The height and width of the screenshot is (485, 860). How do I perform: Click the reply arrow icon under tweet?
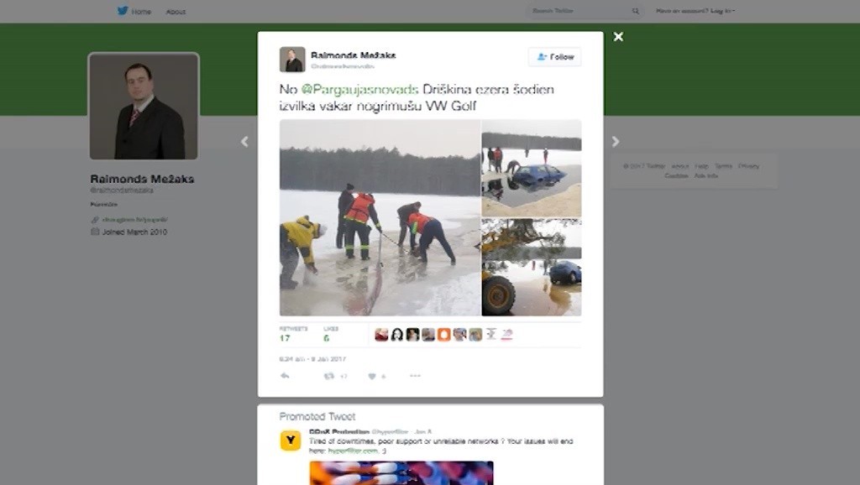coord(285,376)
